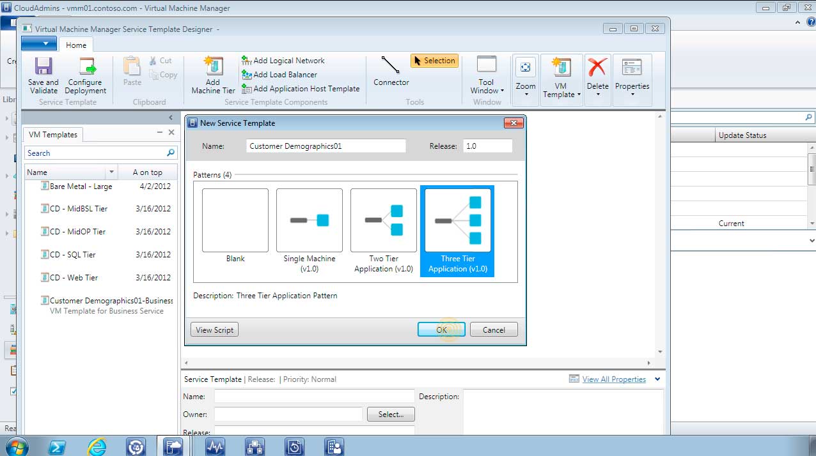
Task: Click the service template Name field below
Action: (314, 397)
